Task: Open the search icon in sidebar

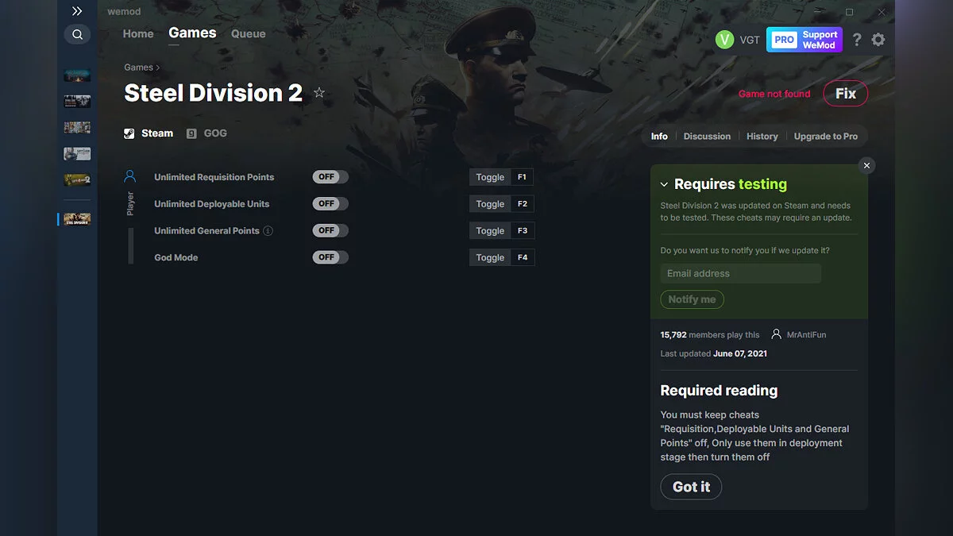Action: pyautogui.click(x=77, y=34)
